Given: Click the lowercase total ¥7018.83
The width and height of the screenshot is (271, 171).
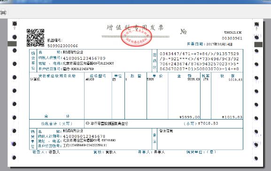Looking at the screenshot, I should click(x=208, y=123).
